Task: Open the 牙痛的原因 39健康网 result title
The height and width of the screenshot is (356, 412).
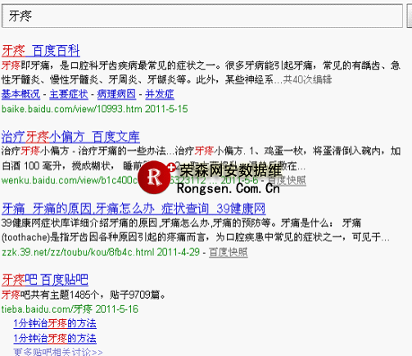Action: (x=134, y=209)
